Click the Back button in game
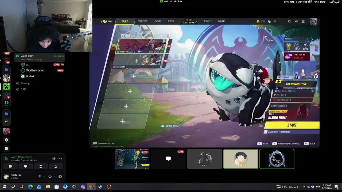This screenshot has width=342, height=192. [x=310, y=143]
